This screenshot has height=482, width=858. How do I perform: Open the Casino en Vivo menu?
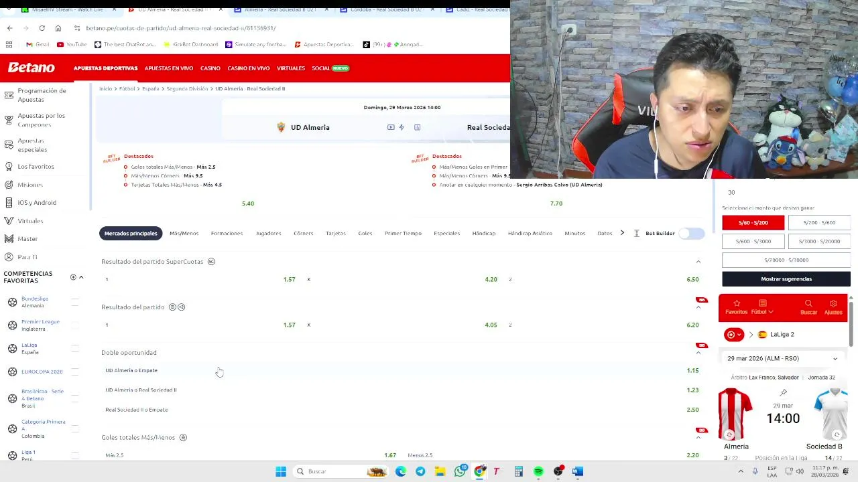(249, 68)
